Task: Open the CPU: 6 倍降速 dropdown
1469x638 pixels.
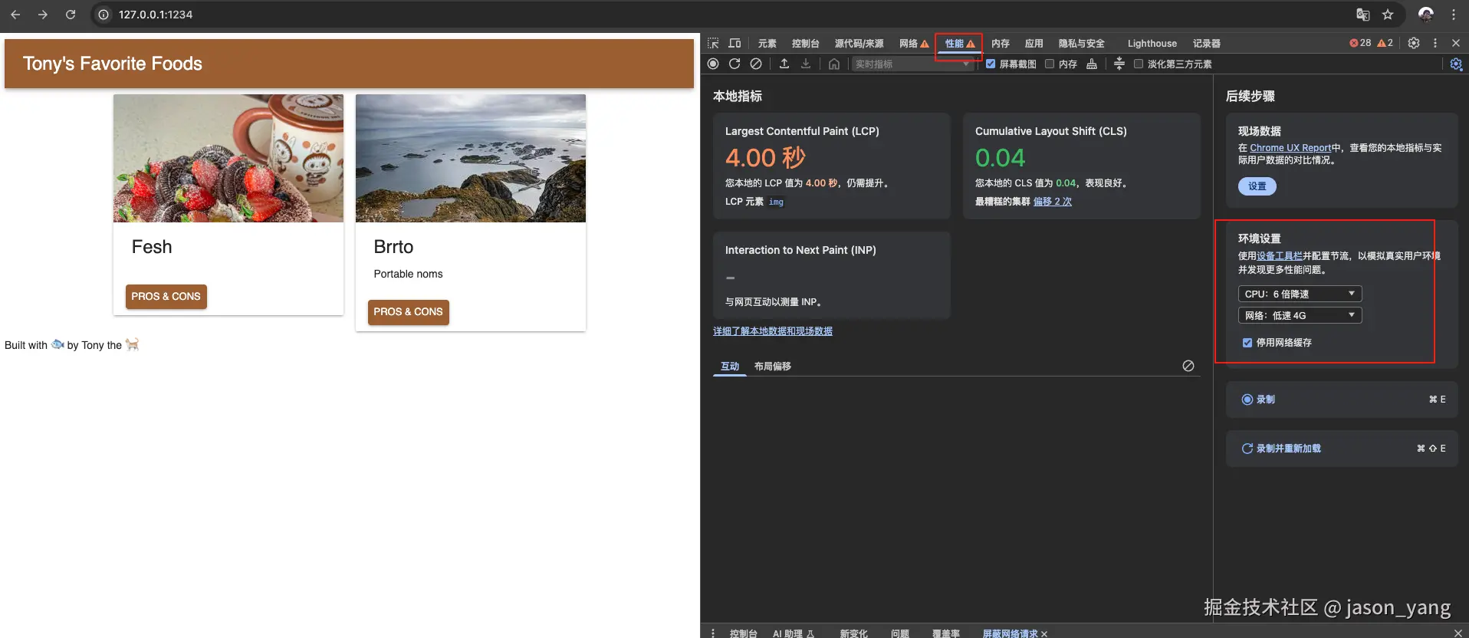Action: tap(1300, 294)
